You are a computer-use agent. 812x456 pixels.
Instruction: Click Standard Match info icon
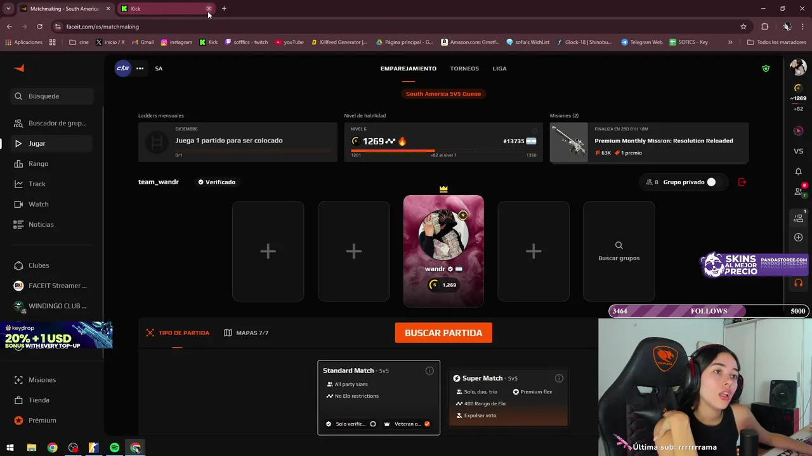[429, 370]
